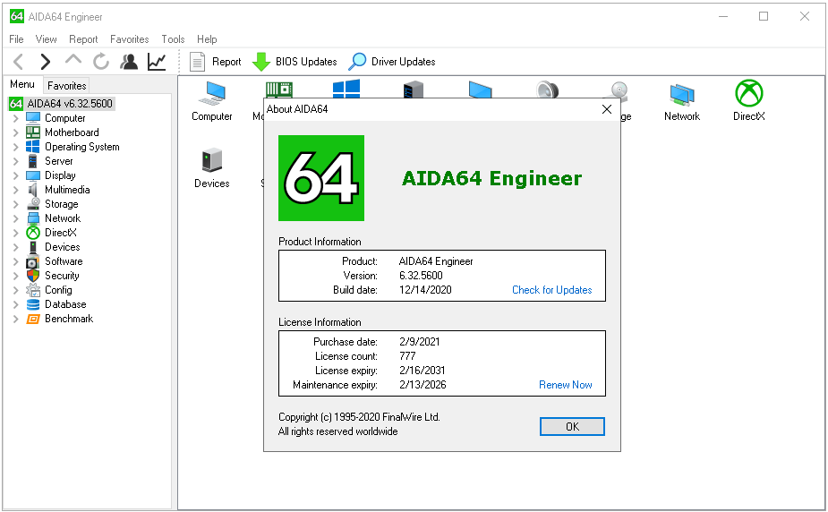Select DirectX in the menu tree

pyautogui.click(x=61, y=232)
